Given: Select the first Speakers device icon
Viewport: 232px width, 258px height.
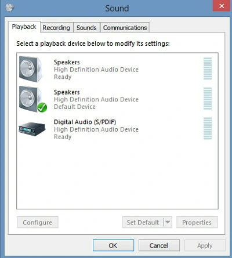Looking at the screenshot, I should coord(30,69).
